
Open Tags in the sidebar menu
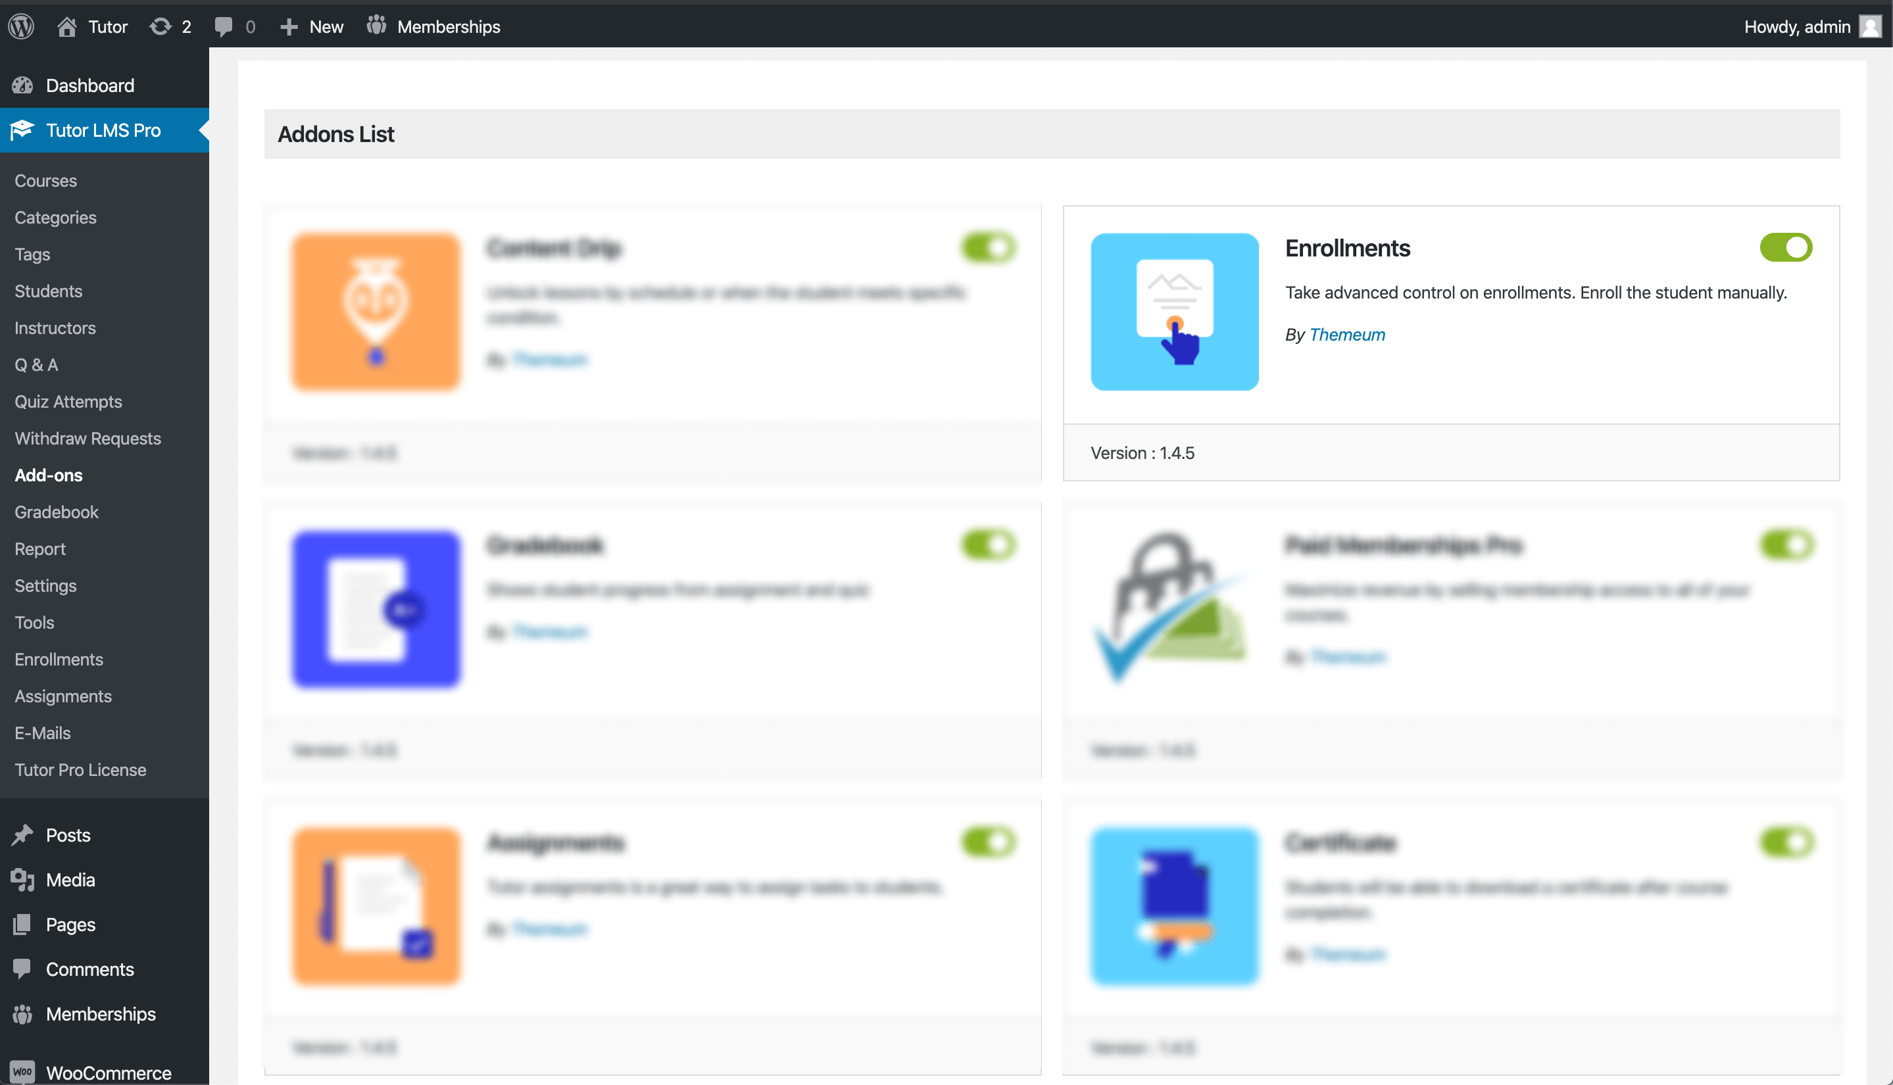32,254
